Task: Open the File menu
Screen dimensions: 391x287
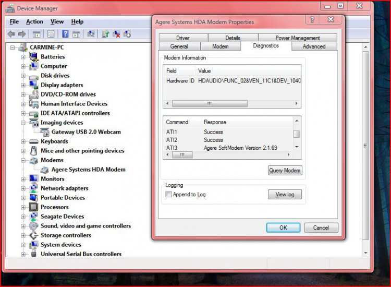Action: [14, 22]
